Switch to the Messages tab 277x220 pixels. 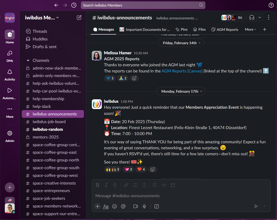pyautogui.click(x=104, y=29)
